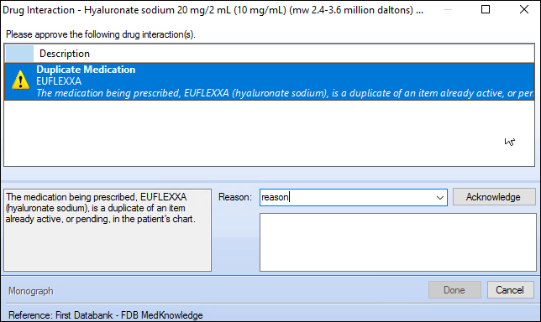Viewport: 541px width, 322px height.
Task: Click the interaction detail text panel
Action: pyautogui.click(x=108, y=230)
